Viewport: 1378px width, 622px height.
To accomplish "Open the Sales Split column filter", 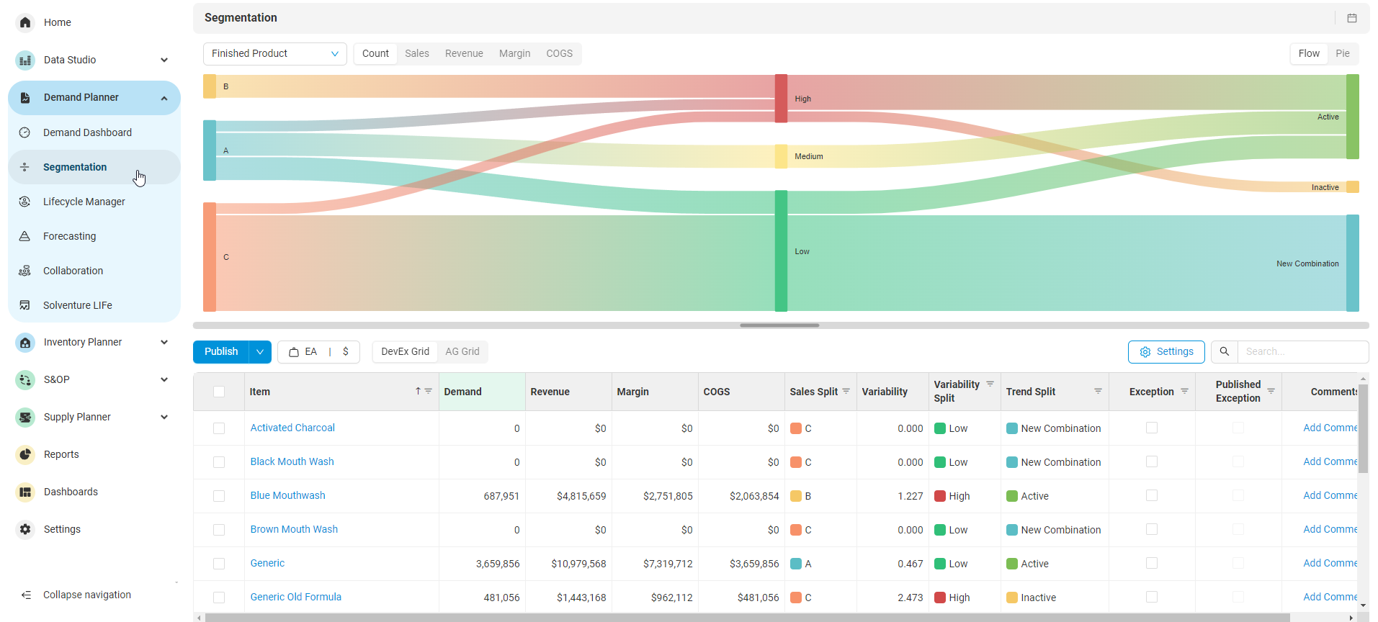I will (x=846, y=391).
